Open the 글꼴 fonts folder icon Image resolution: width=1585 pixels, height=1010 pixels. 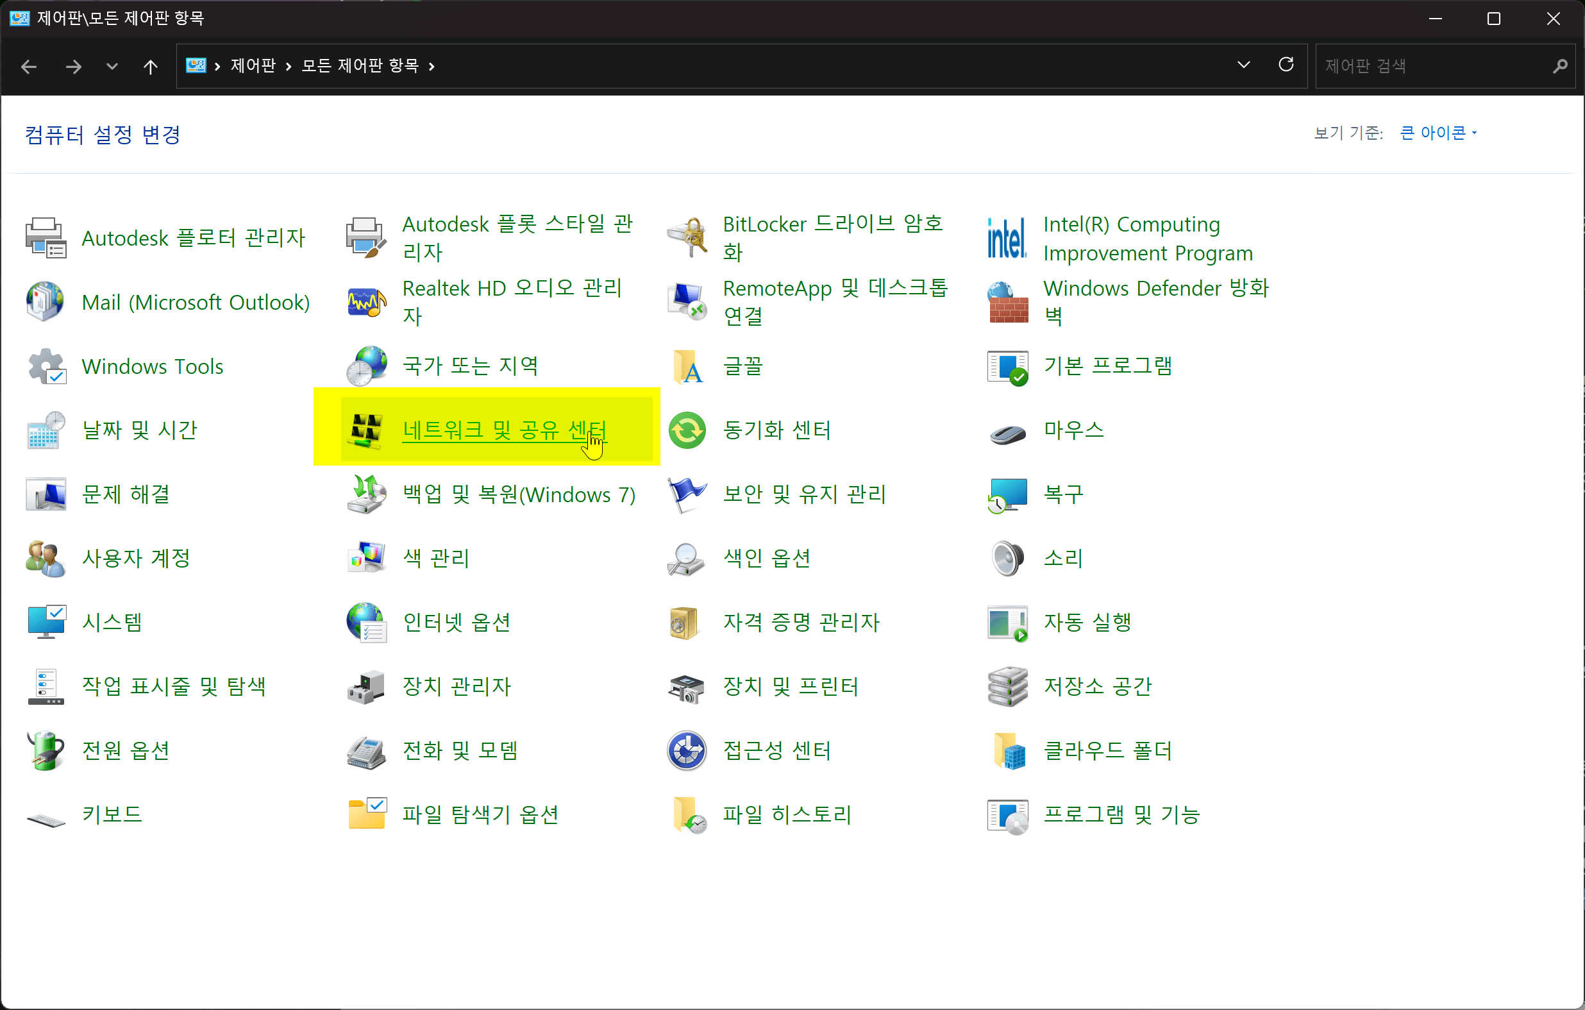687,366
